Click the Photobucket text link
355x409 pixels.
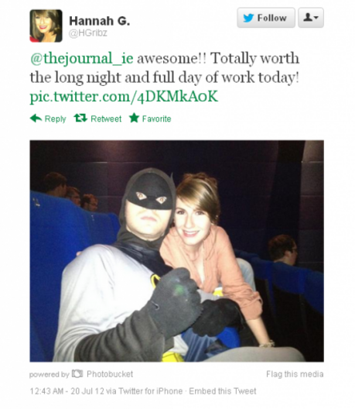coord(110,374)
